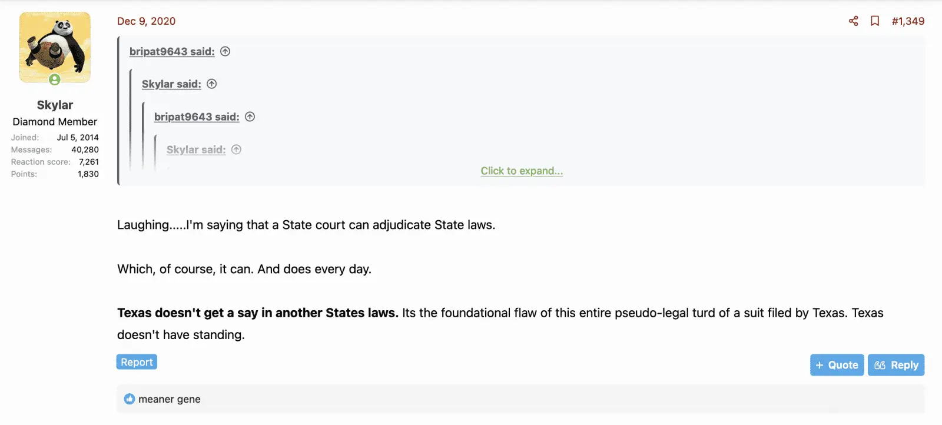
Task: Open 'Skylar said:' second-level quote link
Action: pyautogui.click(x=171, y=84)
